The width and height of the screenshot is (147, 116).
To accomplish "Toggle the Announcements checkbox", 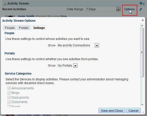I will [x=9, y=88].
